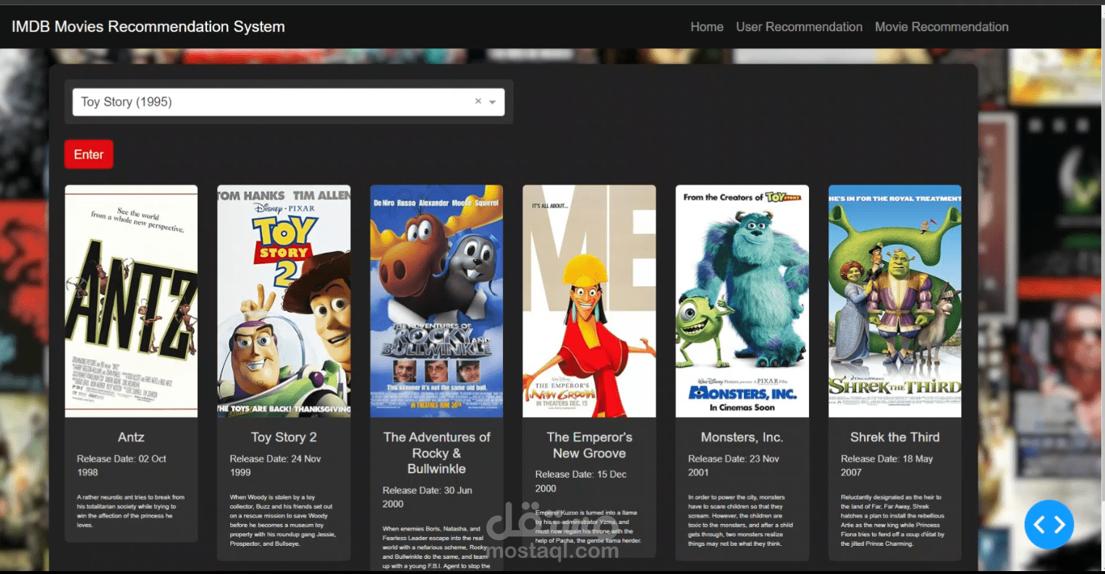Select the Antz movie poster
This screenshot has height=574, width=1105.
131,301
